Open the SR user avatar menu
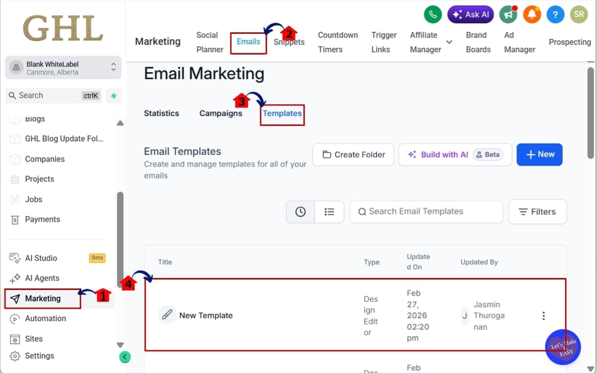 [579, 14]
